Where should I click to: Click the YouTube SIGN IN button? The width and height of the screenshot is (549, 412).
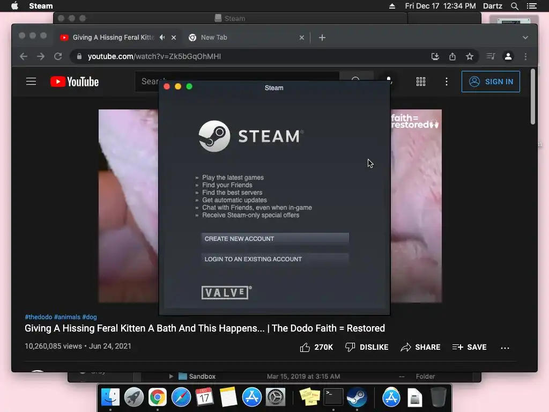[491, 82]
